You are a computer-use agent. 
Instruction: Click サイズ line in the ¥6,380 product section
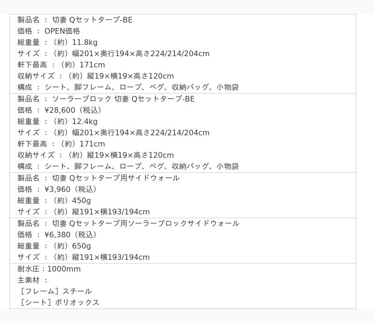pyautogui.click(x=84, y=257)
